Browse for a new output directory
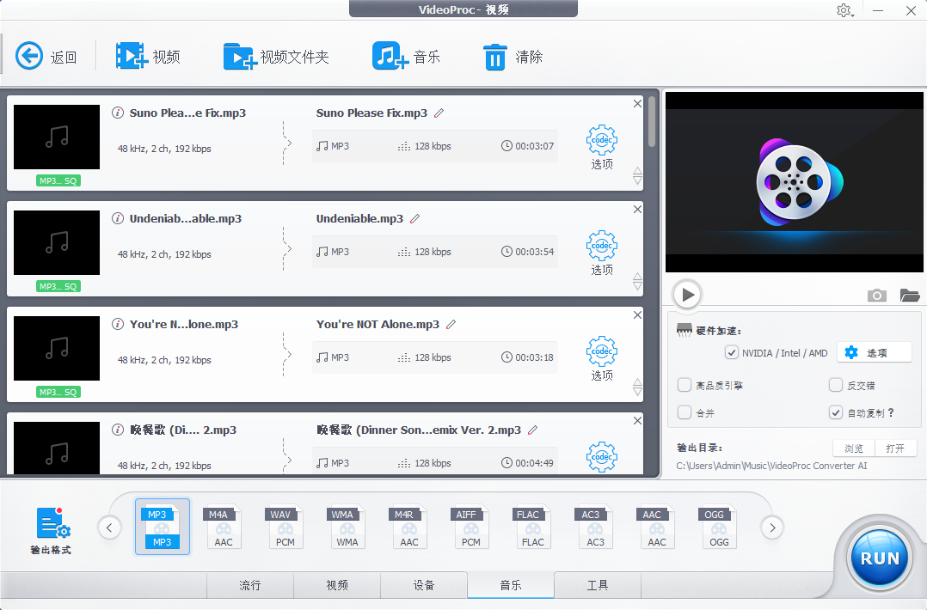The image size is (927, 610). [x=852, y=448]
